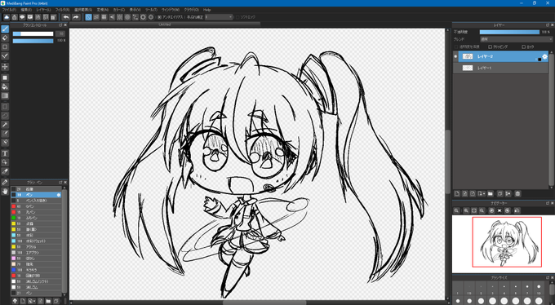555x305 pixels.
Task: Click the Redo arrow in top toolbar
Action: coord(76,17)
